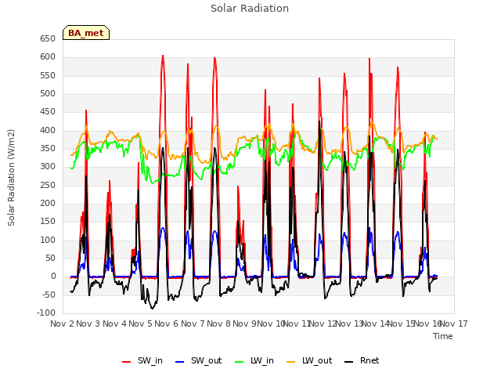Click the blue SW_out legend swatch

[x=180, y=362]
